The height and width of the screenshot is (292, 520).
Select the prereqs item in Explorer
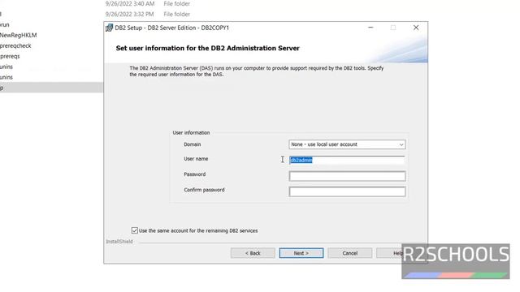pos(10,56)
